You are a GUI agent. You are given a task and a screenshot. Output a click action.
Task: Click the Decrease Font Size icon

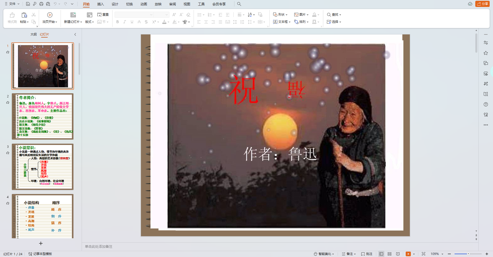(x=181, y=15)
